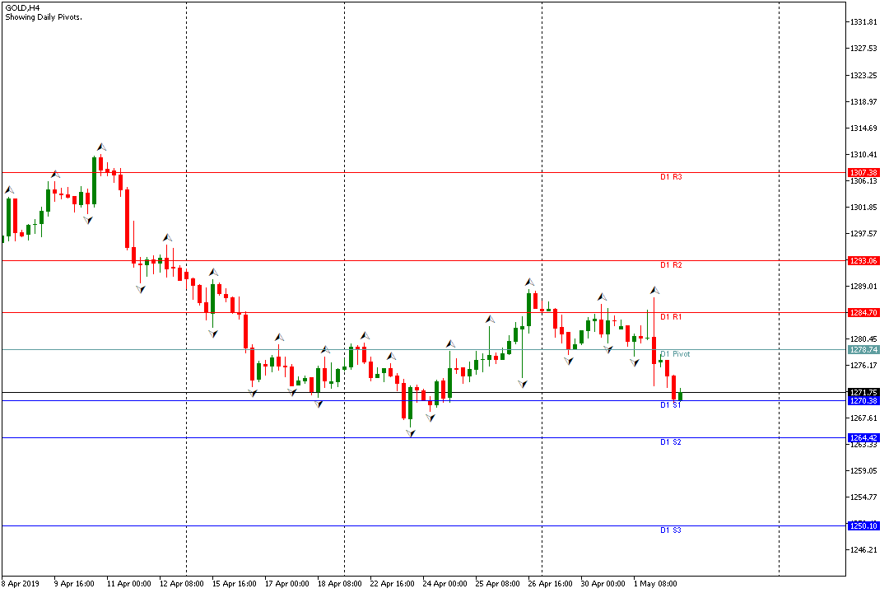Click the D1 R2 resistance label
The image size is (889, 593).
(x=671, y=265)
